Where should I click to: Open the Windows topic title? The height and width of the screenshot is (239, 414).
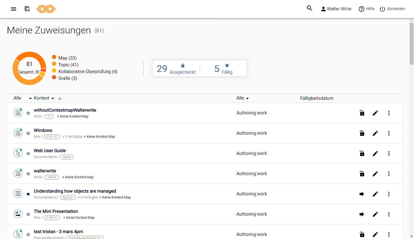point(43,130)
